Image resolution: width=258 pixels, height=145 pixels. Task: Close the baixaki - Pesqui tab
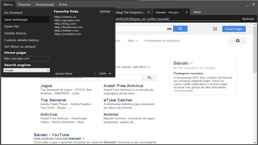[187, 12]
